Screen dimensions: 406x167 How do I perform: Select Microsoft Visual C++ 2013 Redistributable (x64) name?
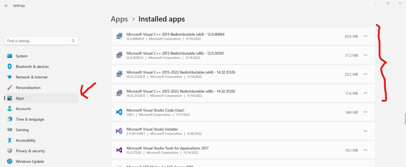pos(176,34)
